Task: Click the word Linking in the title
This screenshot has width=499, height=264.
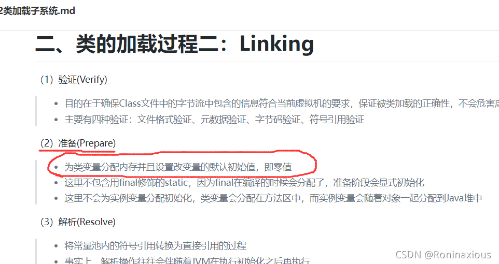Action: click(x=276, y=43)
